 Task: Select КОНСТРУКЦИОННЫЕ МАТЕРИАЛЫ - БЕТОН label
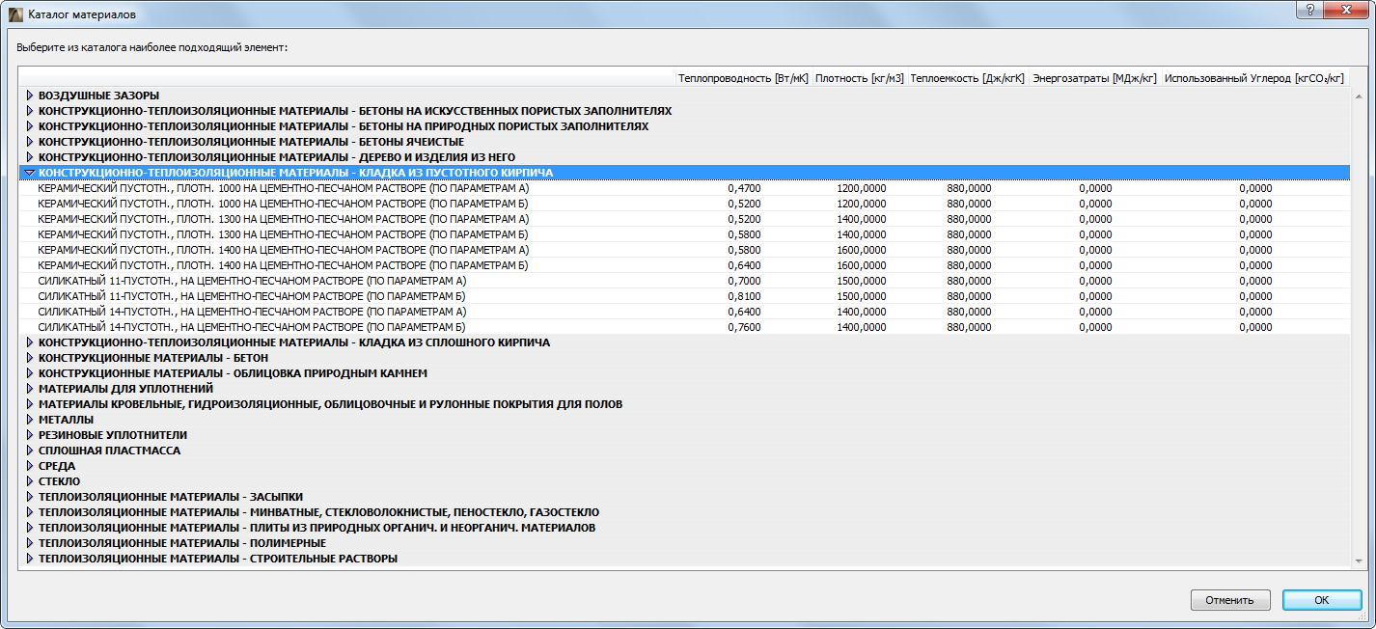tap(153, 358)
